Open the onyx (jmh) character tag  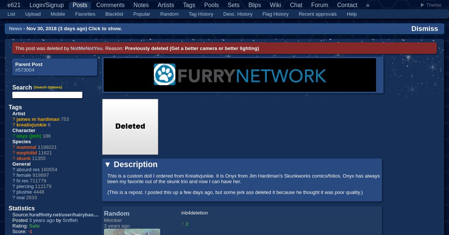pyautogui.click(x=29, y=136)
